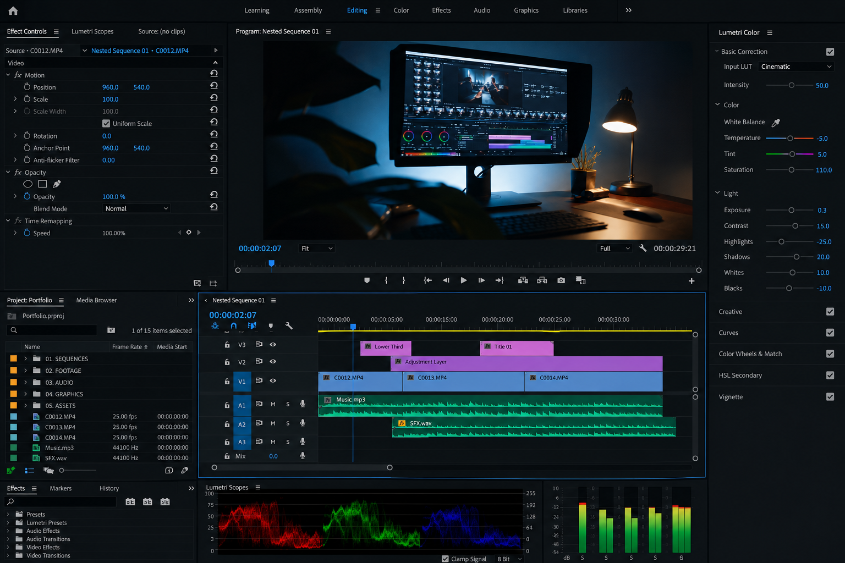Uncheck Uniform Scale
This screenshot has width=845, height=563.
tap(106, 124)
